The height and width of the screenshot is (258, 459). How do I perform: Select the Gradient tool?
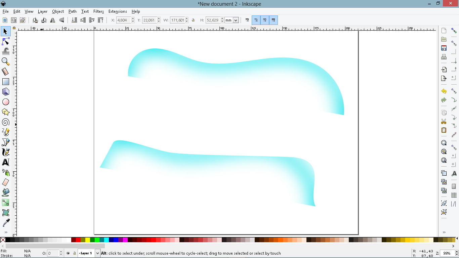point(5,203)
